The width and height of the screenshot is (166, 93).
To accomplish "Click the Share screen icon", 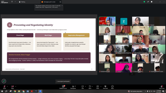I will (98, 87).
